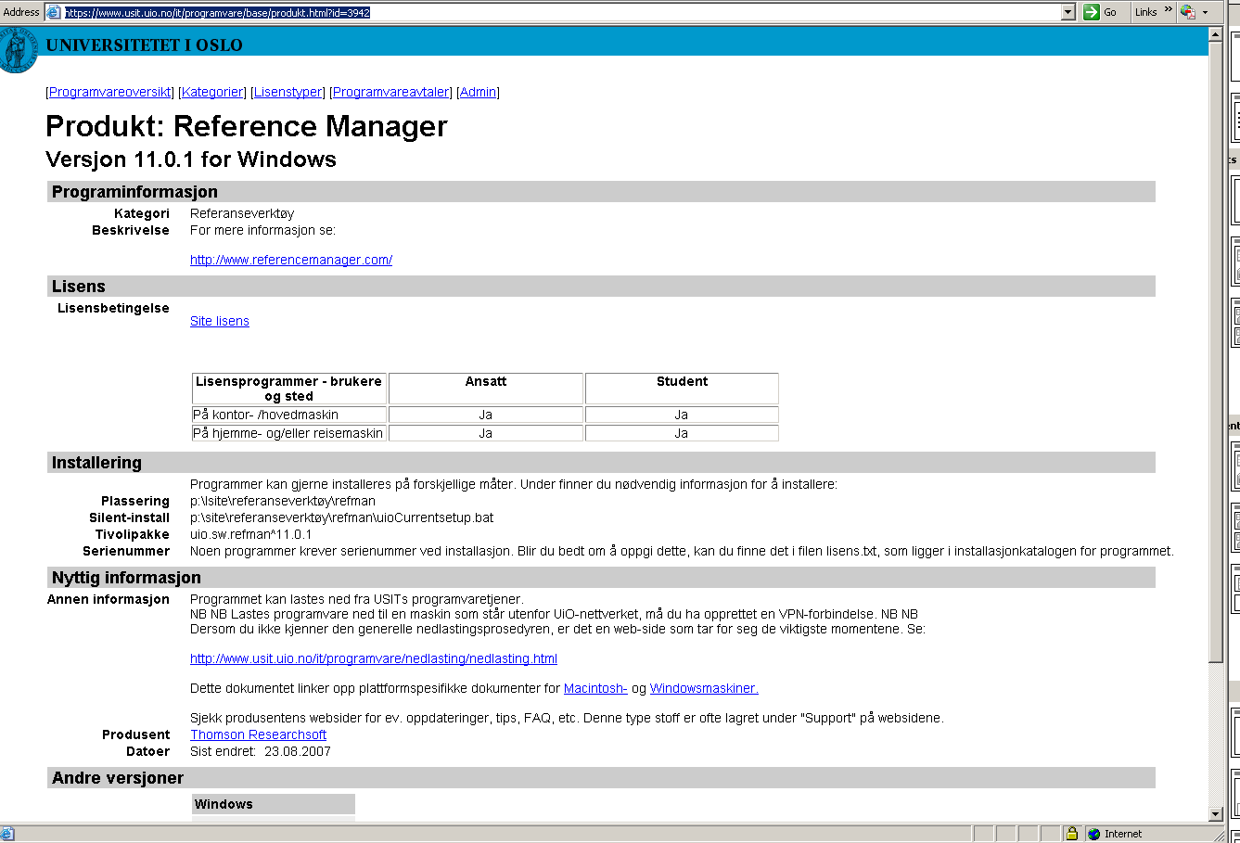Image resolution: width=1240 pixels, height=843 pixels.
Task: Click the 'Referanseverktøy' category value
Action: click(x=242, y=213)
